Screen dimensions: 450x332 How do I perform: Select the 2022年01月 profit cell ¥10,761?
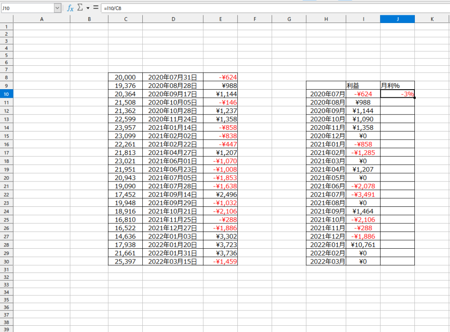[x=363, y=245]
